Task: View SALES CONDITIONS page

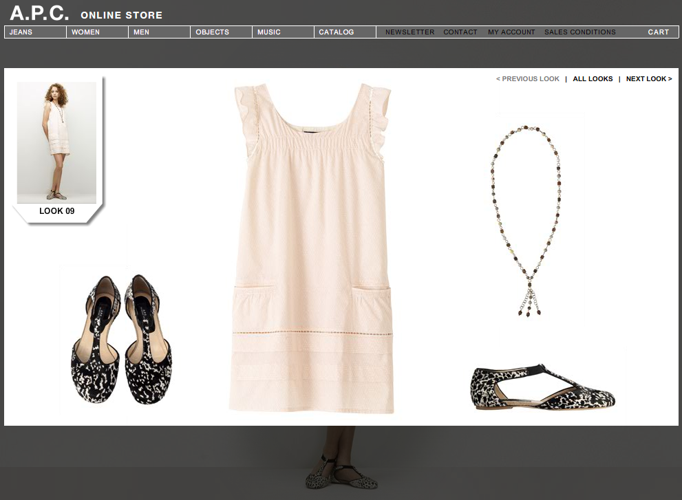Action: [x=579, y=32]
